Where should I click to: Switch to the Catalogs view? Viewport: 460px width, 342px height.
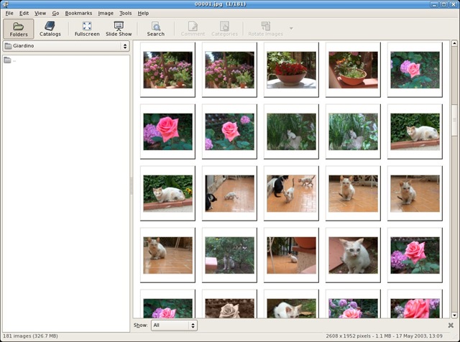[x=50, y=29]
